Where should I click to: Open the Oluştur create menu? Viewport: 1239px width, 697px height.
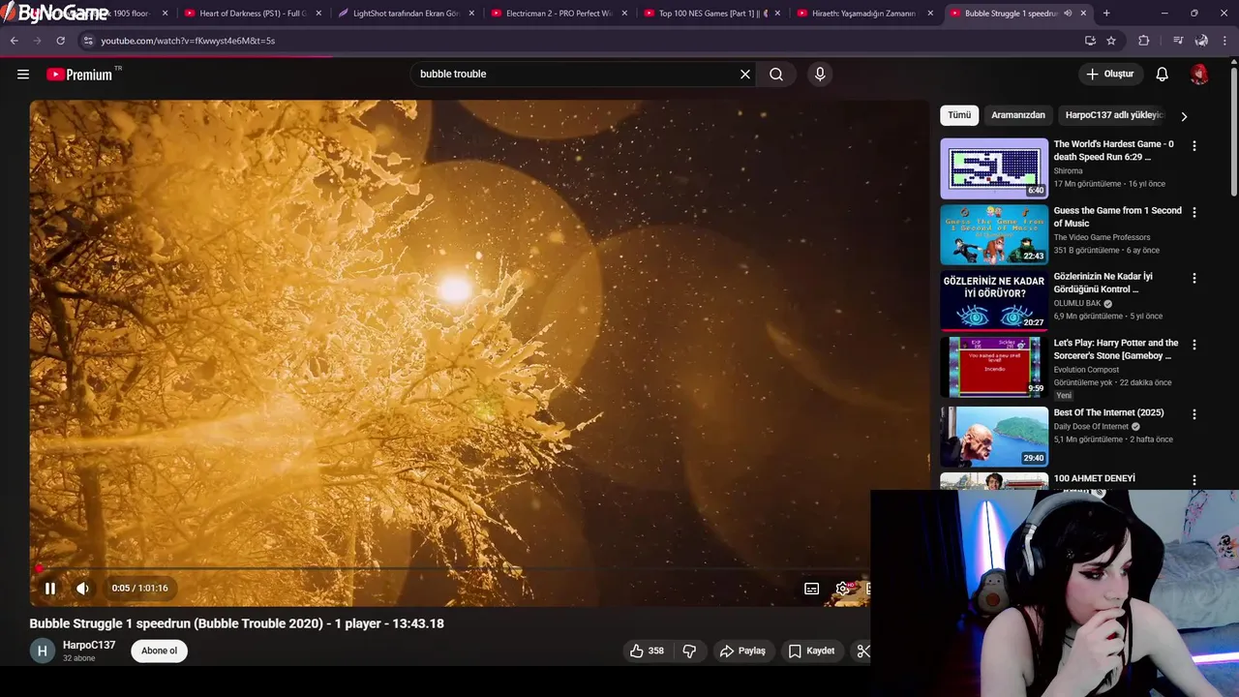1109,74
